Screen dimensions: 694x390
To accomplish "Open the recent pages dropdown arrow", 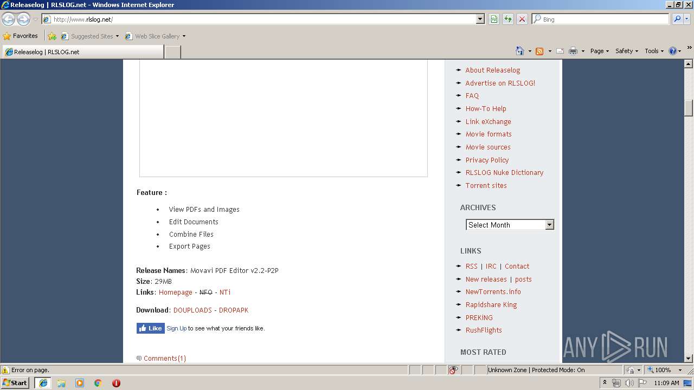I will [35, 19].
